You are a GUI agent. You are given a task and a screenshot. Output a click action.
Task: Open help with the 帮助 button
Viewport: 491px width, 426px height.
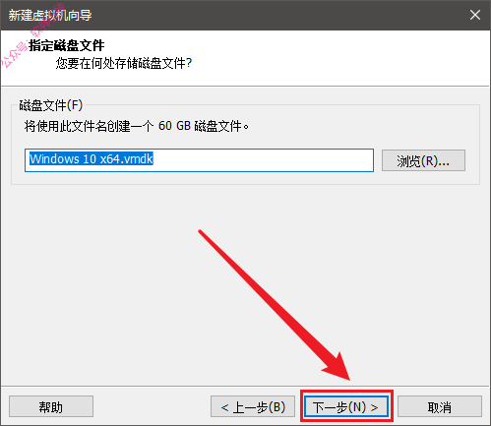coord(51,406)
